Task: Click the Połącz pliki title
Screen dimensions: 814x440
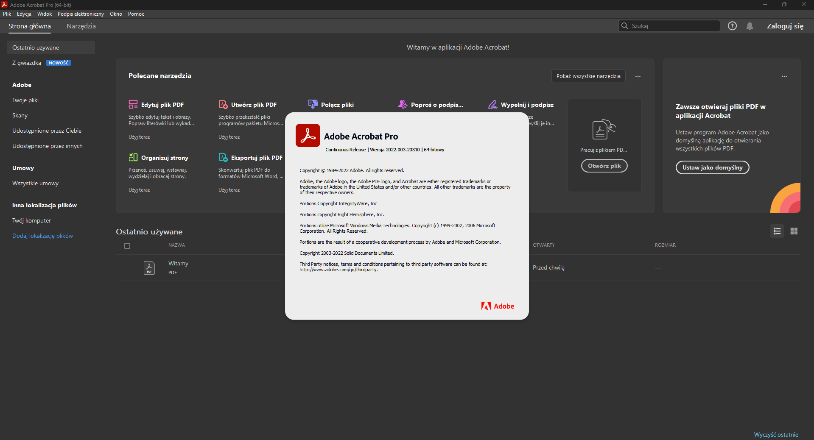Action: [337, 105]
